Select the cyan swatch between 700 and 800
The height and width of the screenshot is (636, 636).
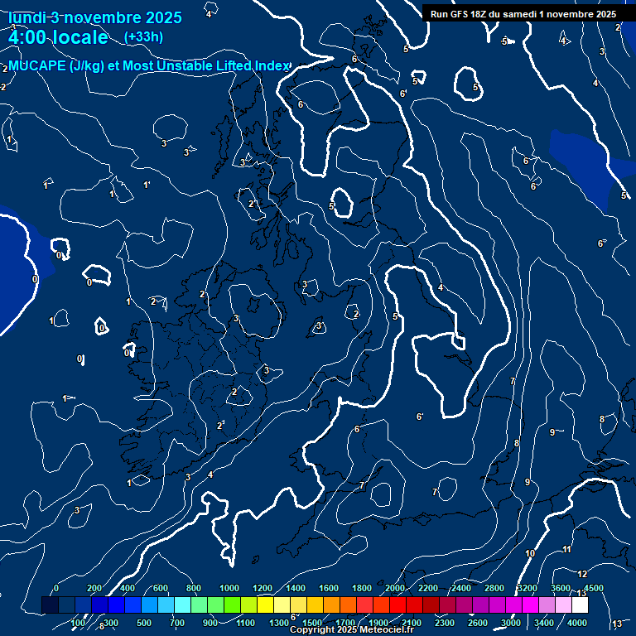(182, 605)
